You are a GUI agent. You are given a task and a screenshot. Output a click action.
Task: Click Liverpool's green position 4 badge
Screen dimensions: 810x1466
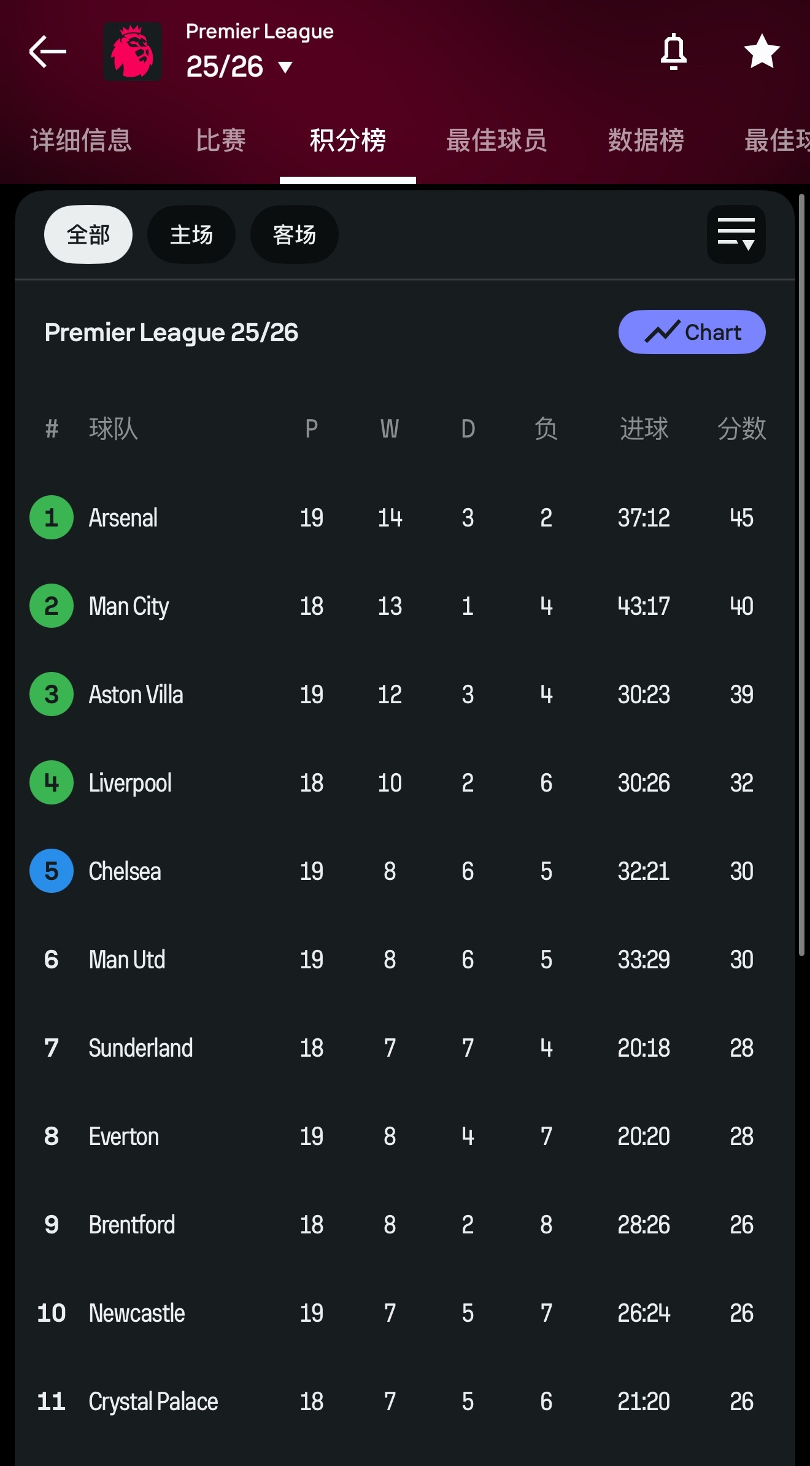click(52, 782)
